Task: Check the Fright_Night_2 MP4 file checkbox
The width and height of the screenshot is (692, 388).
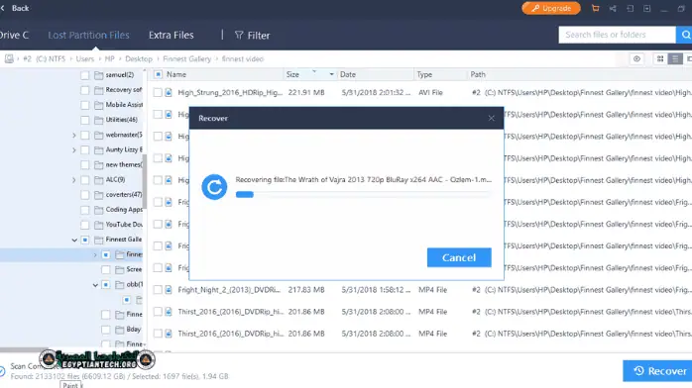Action: pos(158,290)
